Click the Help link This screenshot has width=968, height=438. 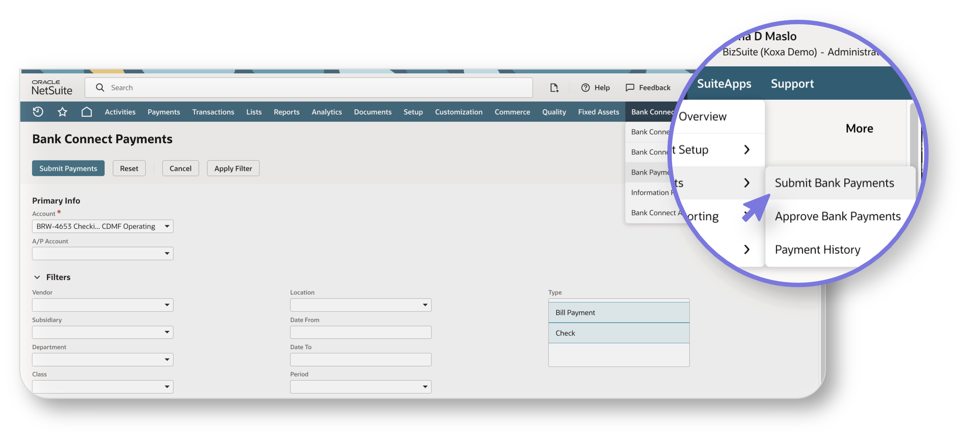[x=602, y=87]
